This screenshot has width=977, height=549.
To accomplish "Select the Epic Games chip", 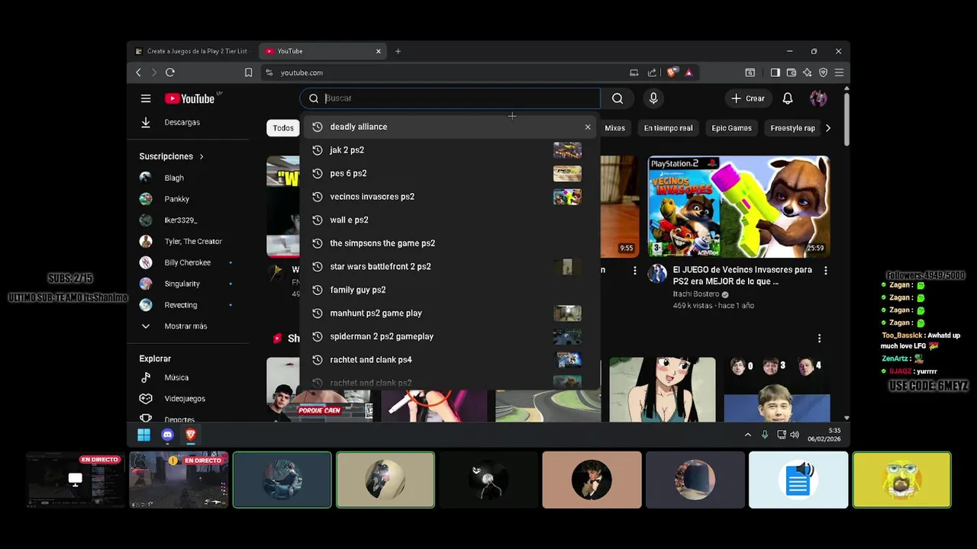I will [731, 128].
